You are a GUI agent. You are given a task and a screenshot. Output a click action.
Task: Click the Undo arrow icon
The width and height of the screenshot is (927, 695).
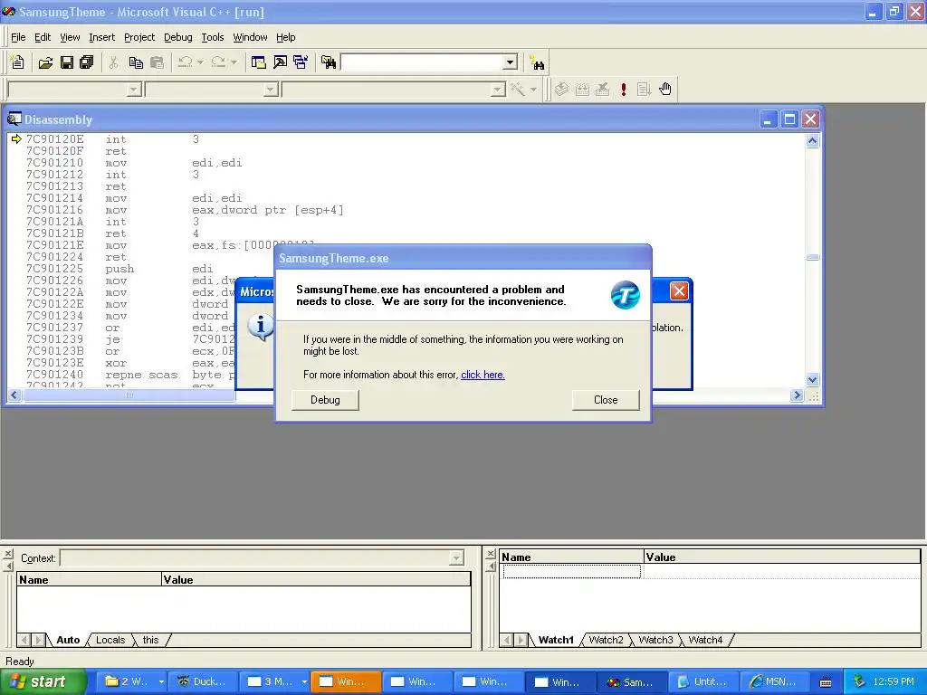[185, 62]
